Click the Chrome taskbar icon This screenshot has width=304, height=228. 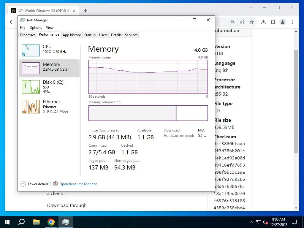pos(51,222)
